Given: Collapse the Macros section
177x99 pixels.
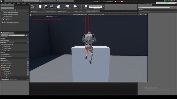Looking at the screenshot, I should [1, 52].
